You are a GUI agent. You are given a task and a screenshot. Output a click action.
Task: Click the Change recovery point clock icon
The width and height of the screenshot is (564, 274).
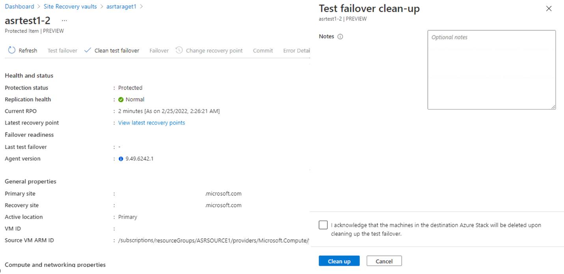click(179, 50)
